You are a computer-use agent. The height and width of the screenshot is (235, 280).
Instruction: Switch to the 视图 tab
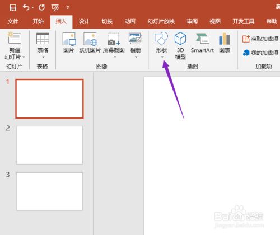click(x=215, y=21)
